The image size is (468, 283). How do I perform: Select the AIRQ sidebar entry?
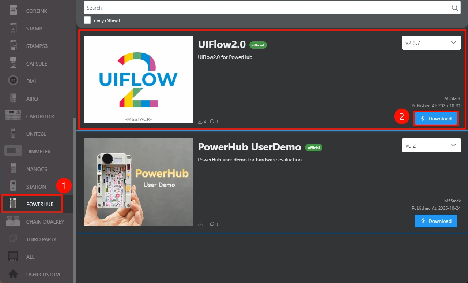pos(32,98)
